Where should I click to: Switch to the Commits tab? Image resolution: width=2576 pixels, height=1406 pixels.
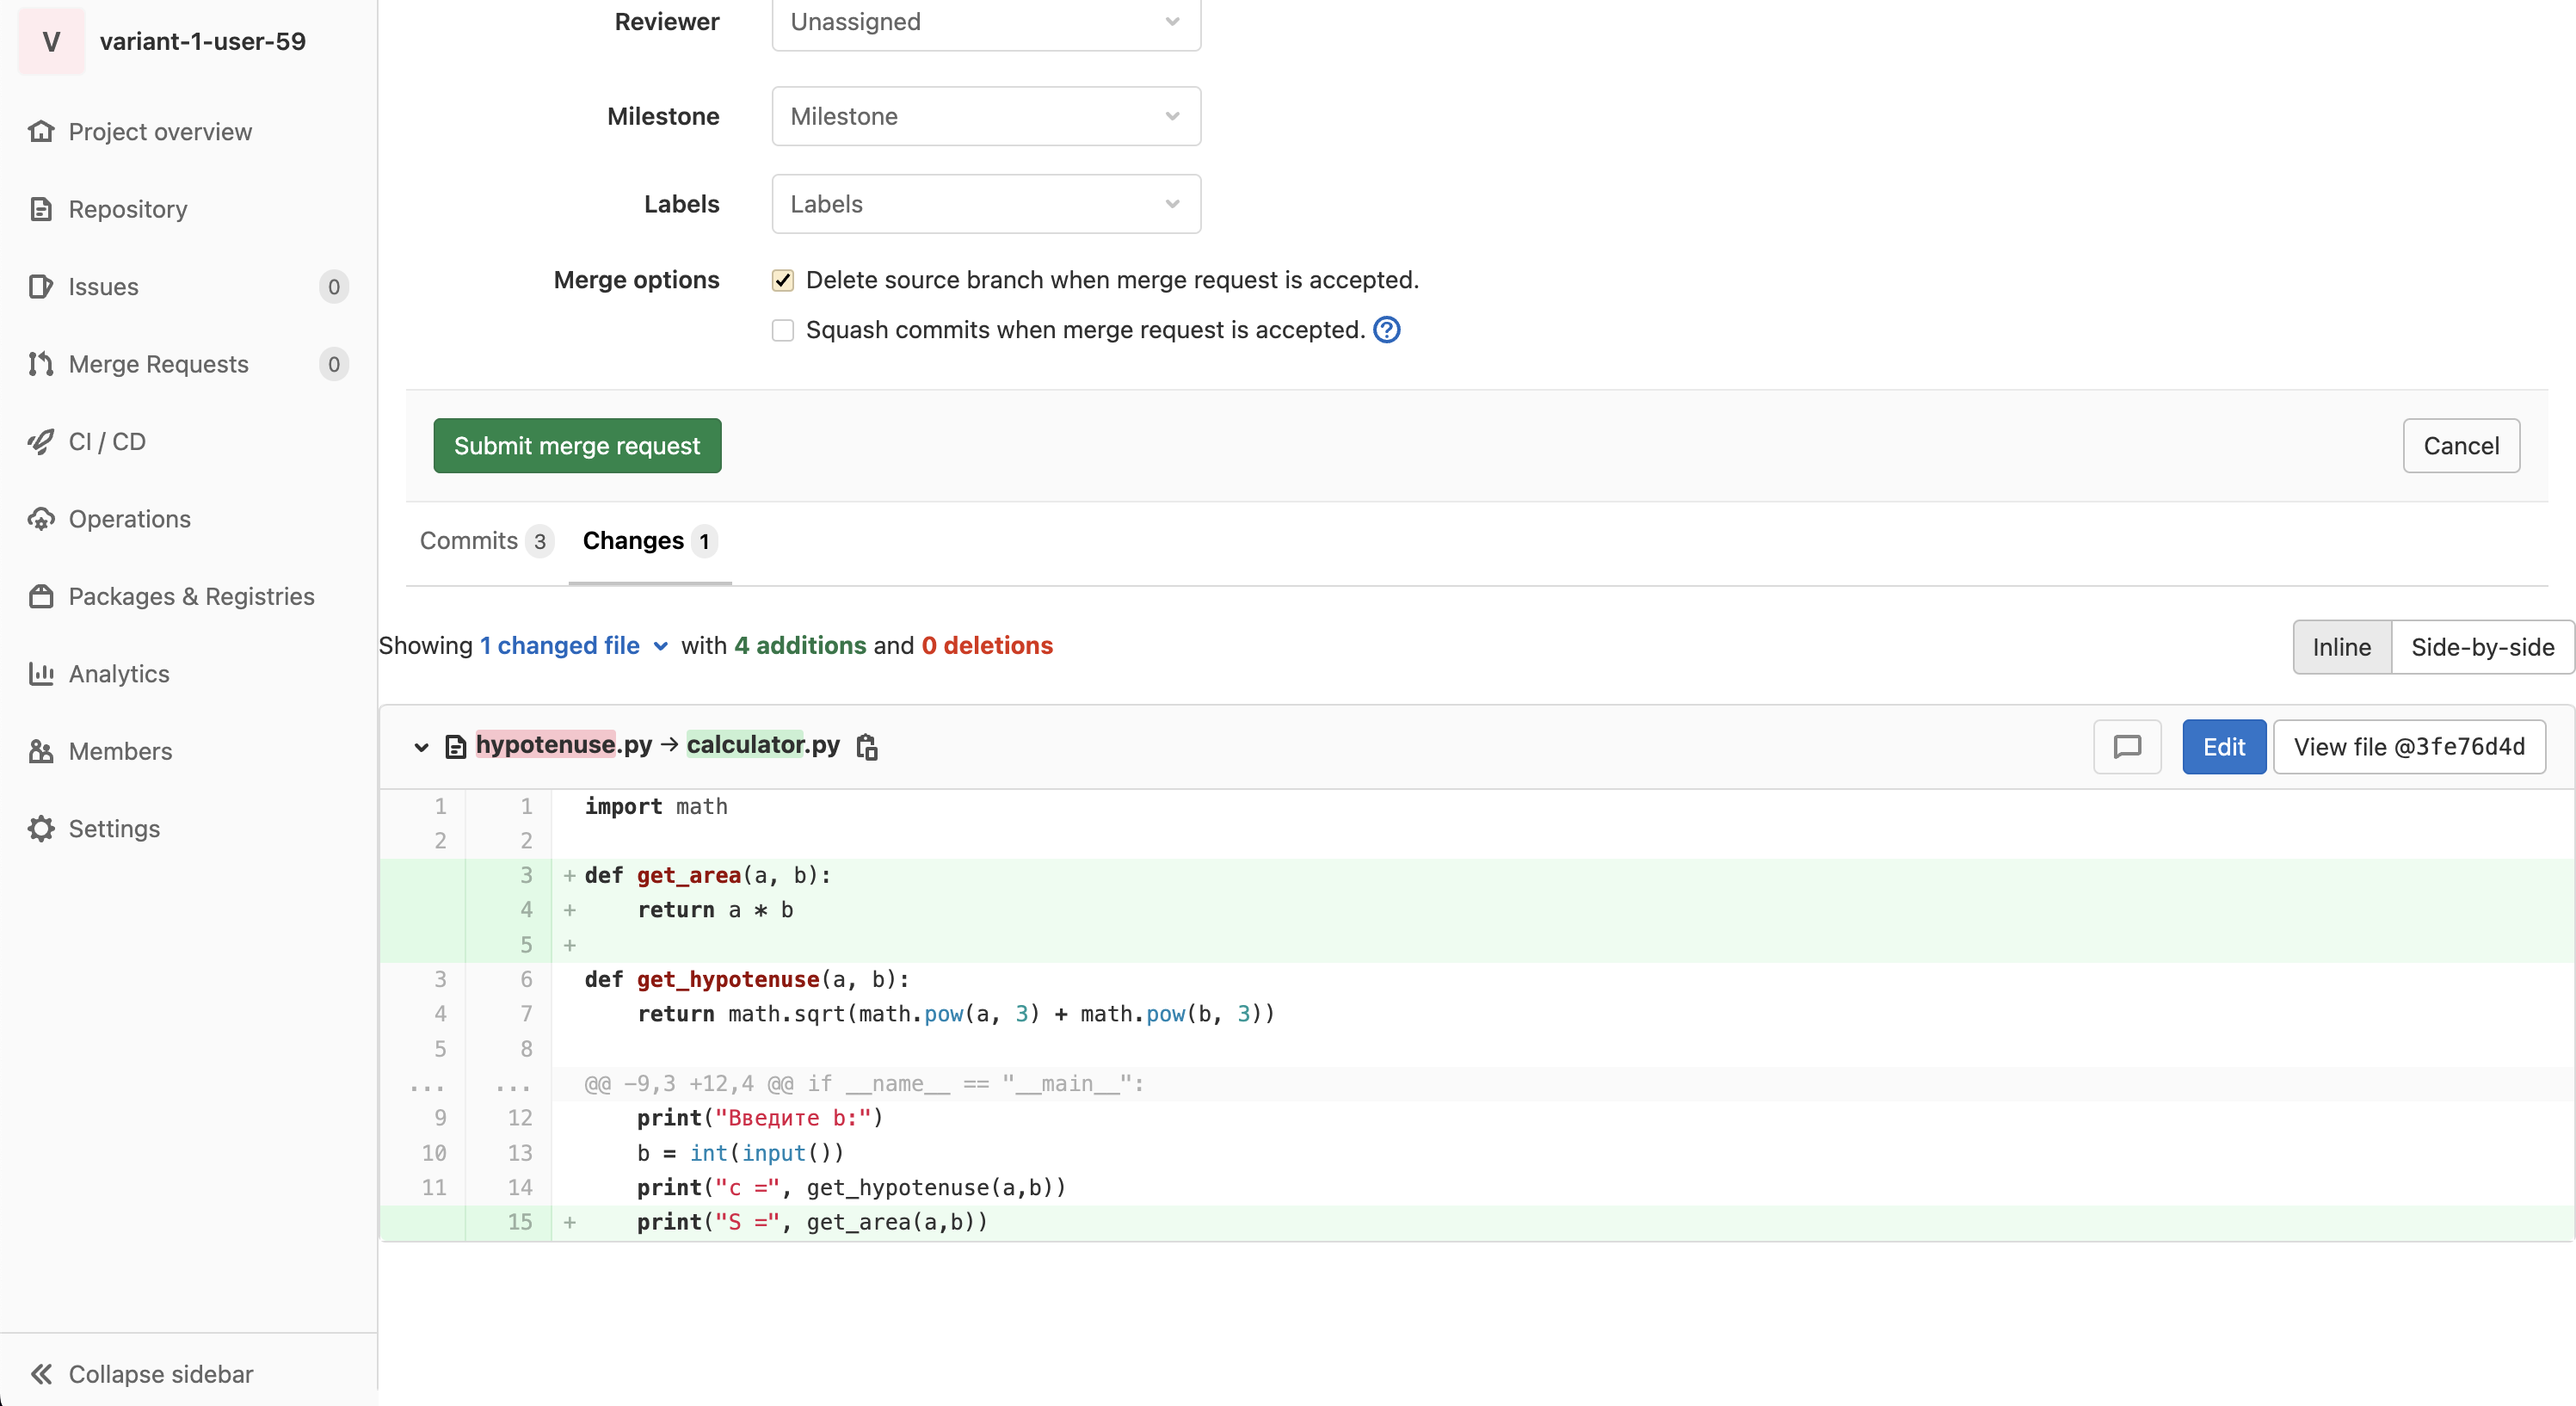click(x=485, y=541)
